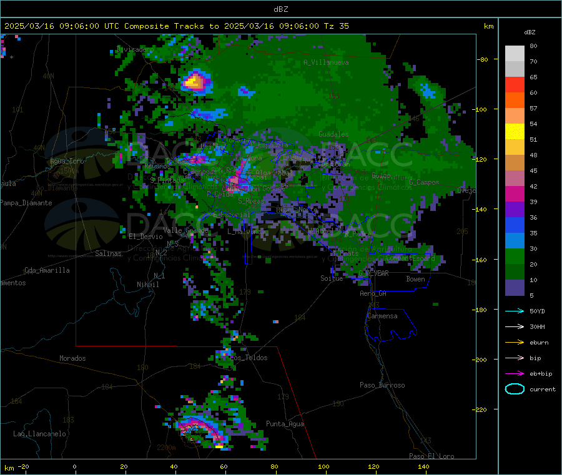Image resolution: width=562 pixels, height=475 pixels.
Task: Click the 'Paso_El_Loro' map label
Action: [431, 456]
